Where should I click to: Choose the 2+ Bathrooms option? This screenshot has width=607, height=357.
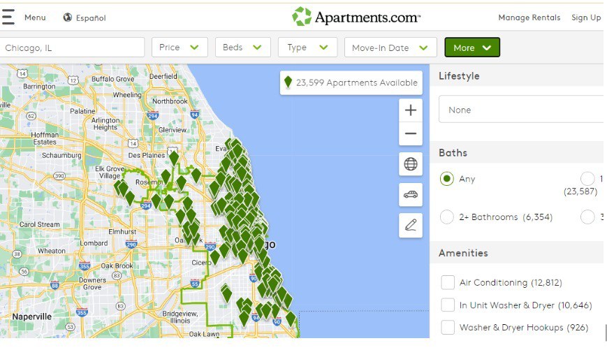click(x=447, y=217)
